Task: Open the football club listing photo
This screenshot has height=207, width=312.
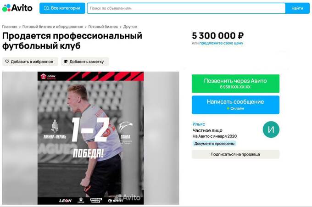Action: point(90,138)
